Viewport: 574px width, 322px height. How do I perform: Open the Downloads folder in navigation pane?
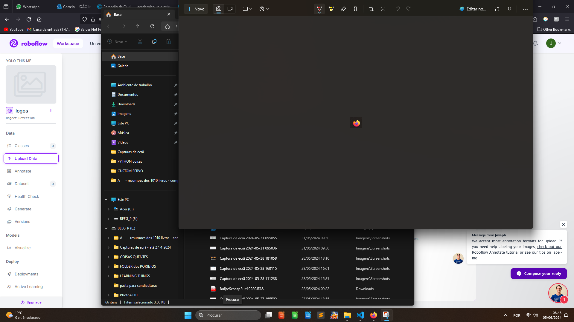pos(126,104)
